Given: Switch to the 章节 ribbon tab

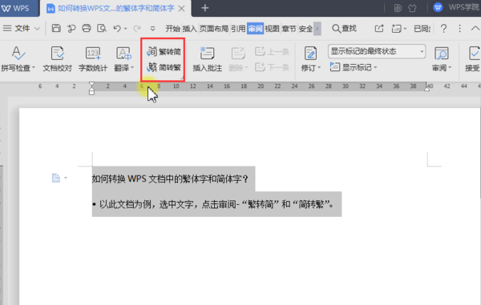Looking at the screenshot, I should pos(289,29).
